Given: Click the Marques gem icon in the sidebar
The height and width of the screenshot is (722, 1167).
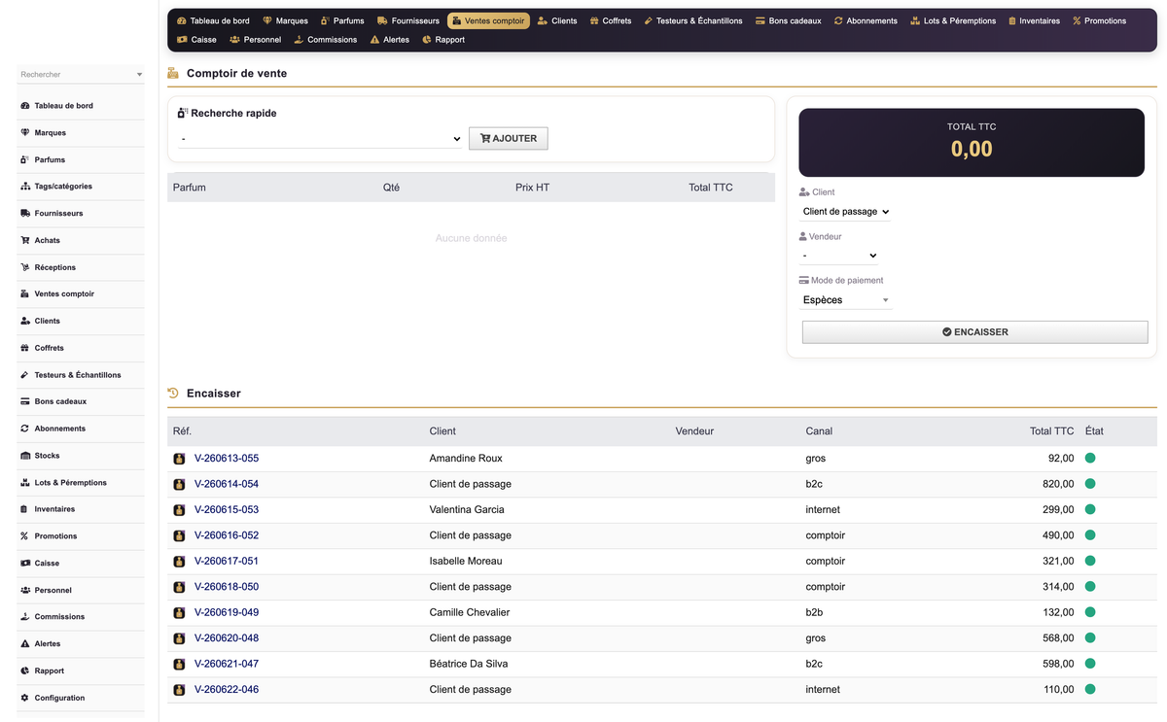Looking at the screenshot, I should [x=24, y=133].
